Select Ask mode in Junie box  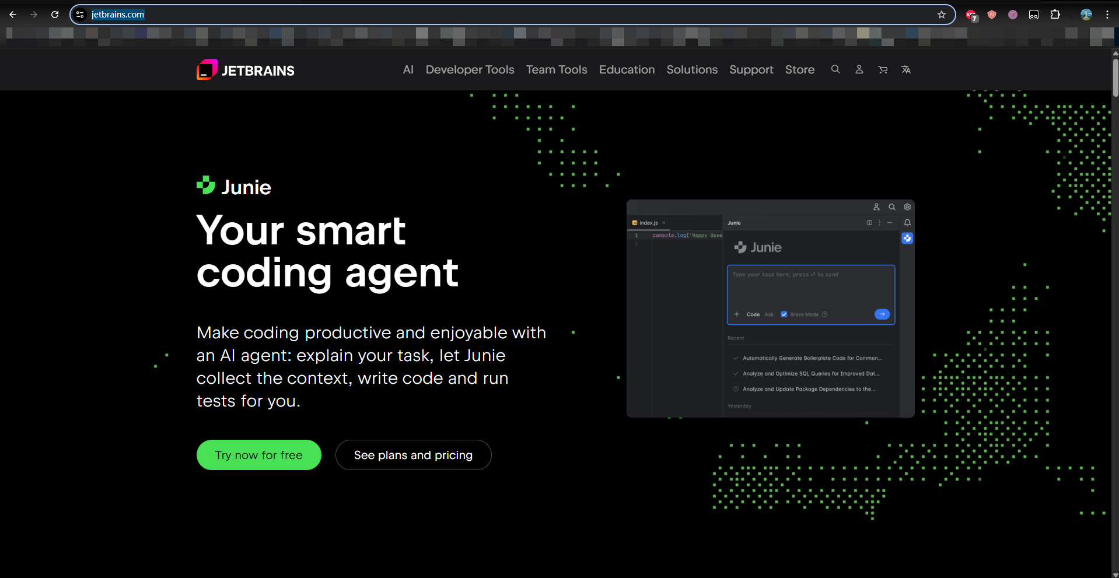coord(769,314)
